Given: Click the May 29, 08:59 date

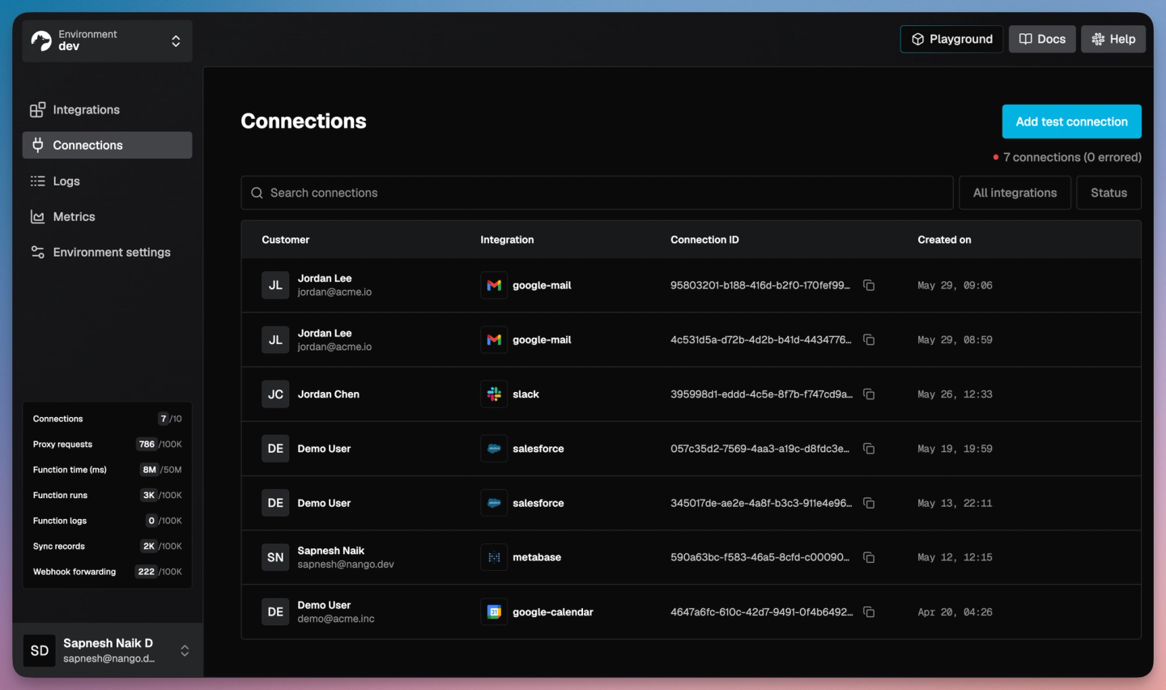Looking at the screenshot, I should click(955, 339).
